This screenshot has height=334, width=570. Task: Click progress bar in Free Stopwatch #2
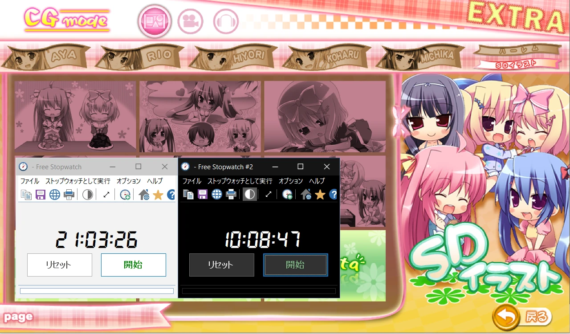tap(259, 291)
